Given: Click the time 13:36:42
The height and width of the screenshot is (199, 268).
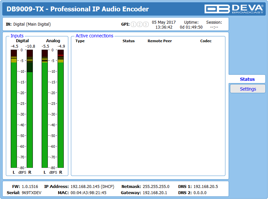Looking at the screenshot, I should [164, 27].
